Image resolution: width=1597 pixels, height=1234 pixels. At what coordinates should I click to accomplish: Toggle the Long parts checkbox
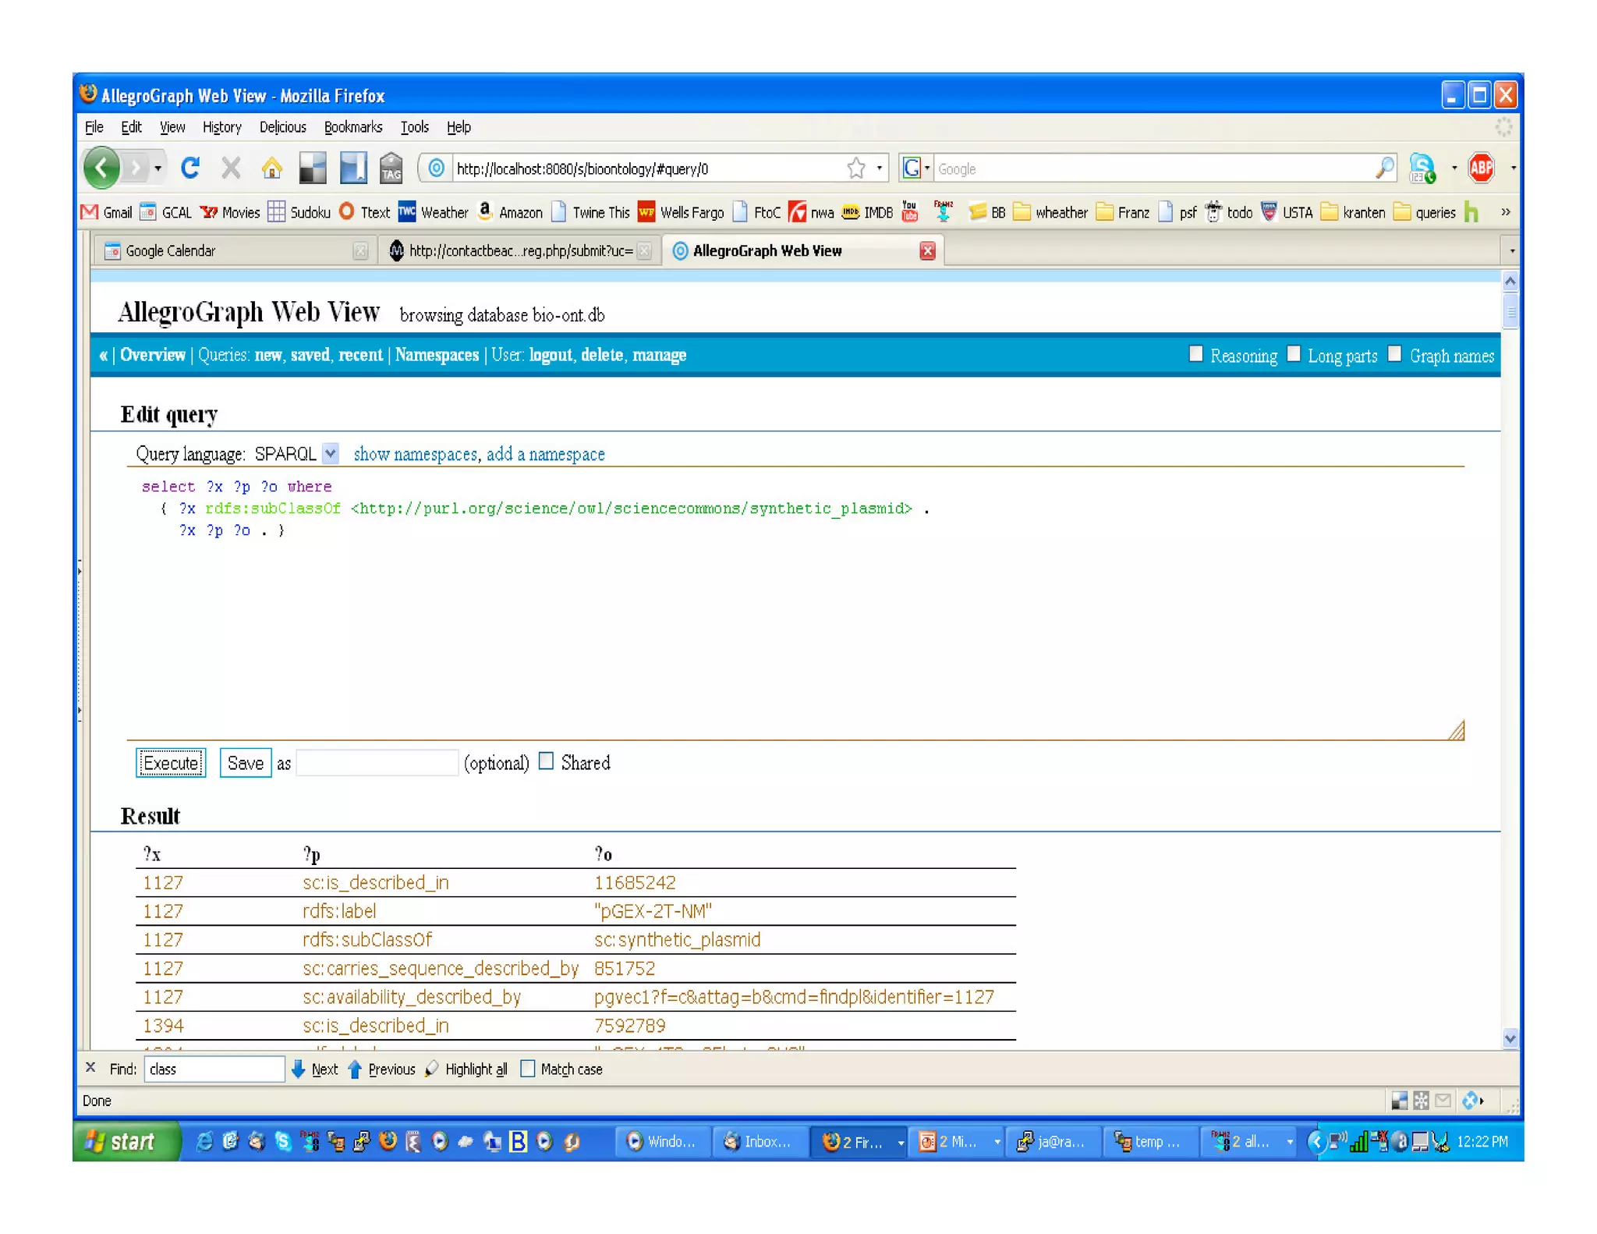coord(1294,354)
